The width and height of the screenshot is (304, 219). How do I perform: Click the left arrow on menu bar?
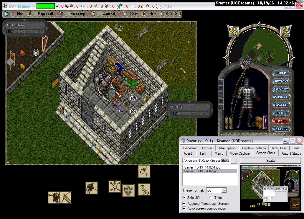tap(167, 14)
